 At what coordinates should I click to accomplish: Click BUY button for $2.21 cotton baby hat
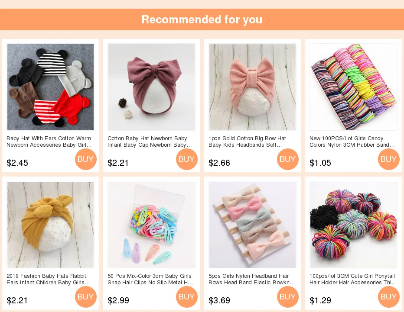pyautogui.click(x=187, y=159)
